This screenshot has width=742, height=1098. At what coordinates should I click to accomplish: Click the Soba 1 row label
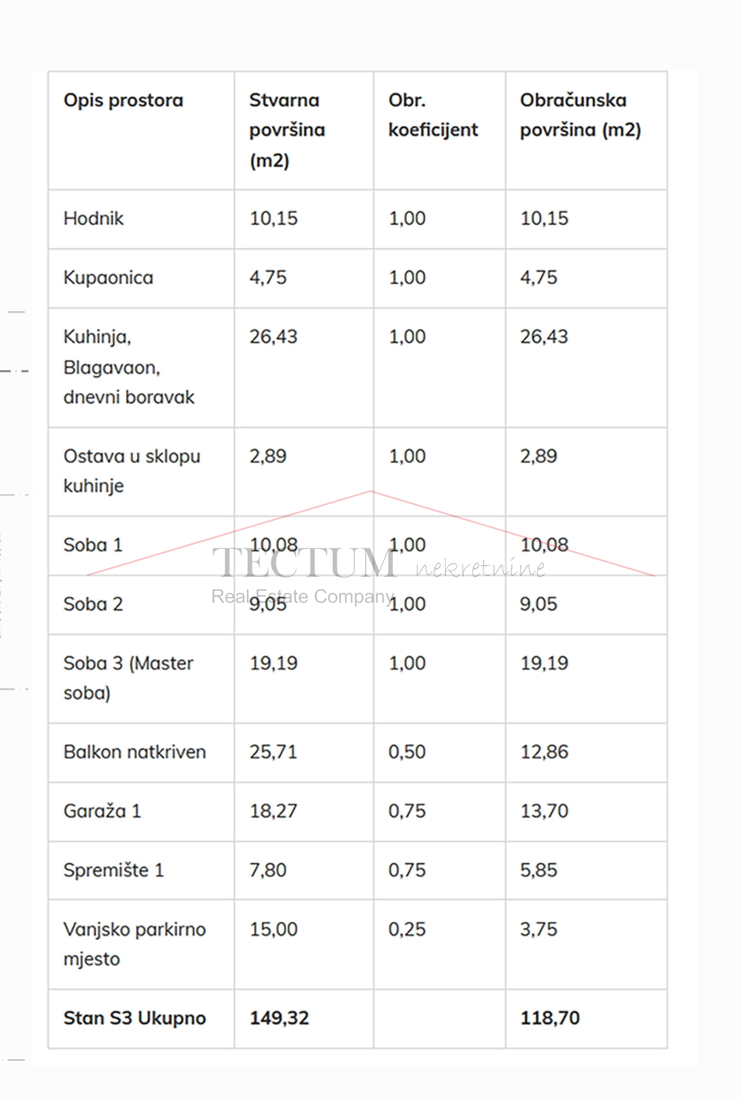pos(93,545)
